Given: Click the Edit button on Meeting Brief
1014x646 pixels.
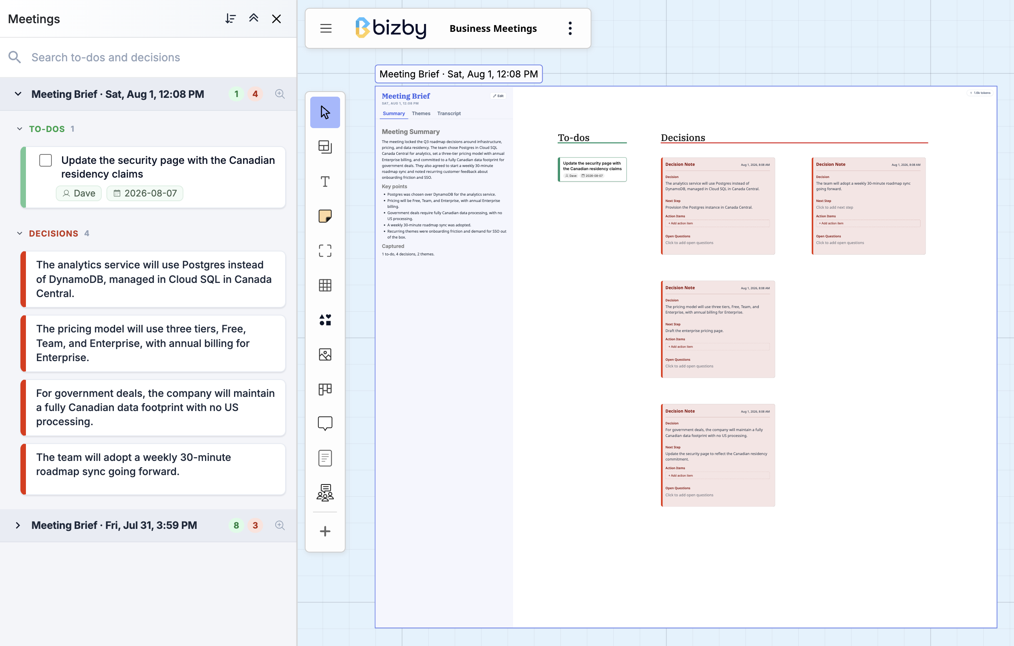Looking at the screenshot, I should pos(498,96).
